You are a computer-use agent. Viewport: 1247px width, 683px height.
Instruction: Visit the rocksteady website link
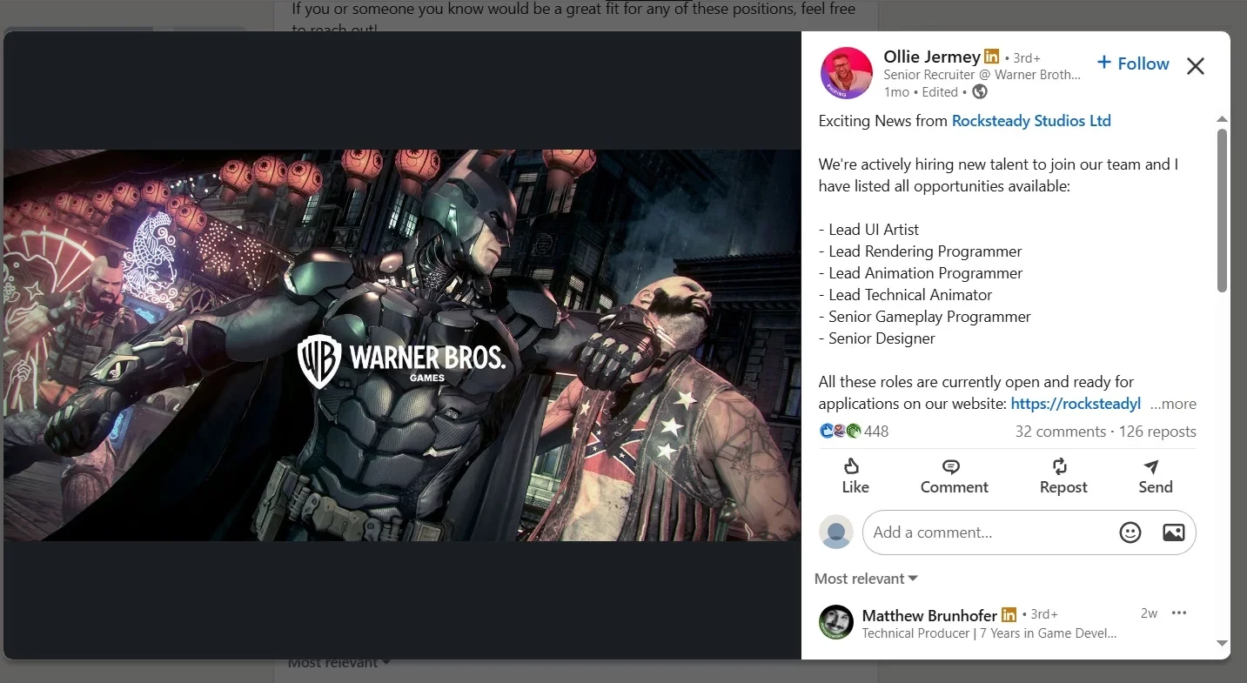pos(1076,404)
